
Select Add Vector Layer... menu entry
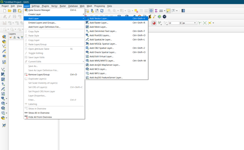(x=117, y=18)
